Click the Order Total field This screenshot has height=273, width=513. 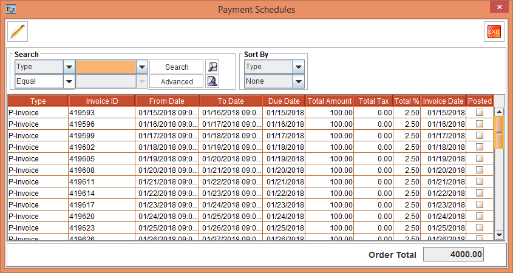click(454, 255)
